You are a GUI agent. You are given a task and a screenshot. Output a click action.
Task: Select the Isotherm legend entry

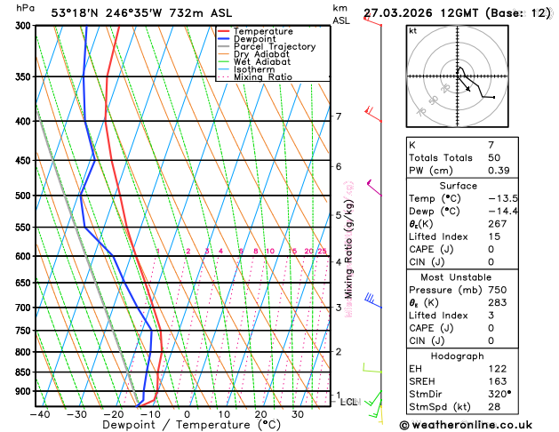coord(254,69)
